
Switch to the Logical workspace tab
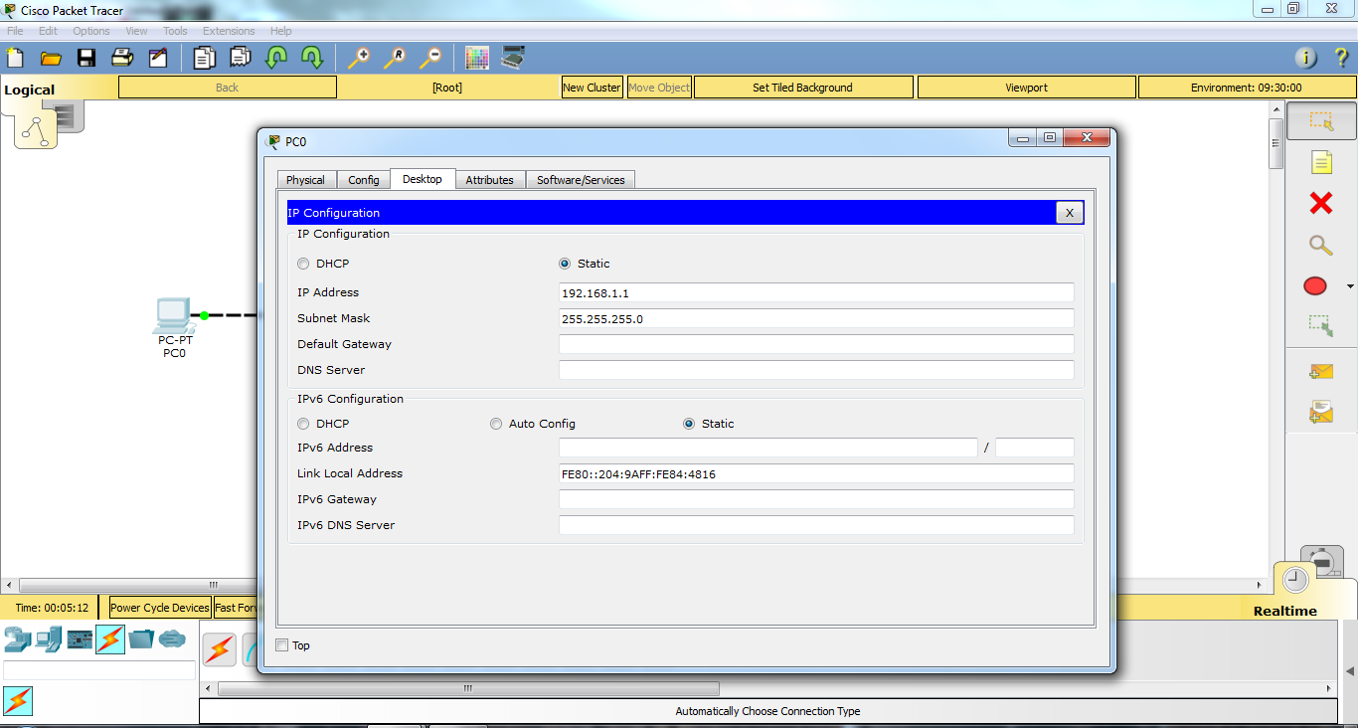[30, 90]
